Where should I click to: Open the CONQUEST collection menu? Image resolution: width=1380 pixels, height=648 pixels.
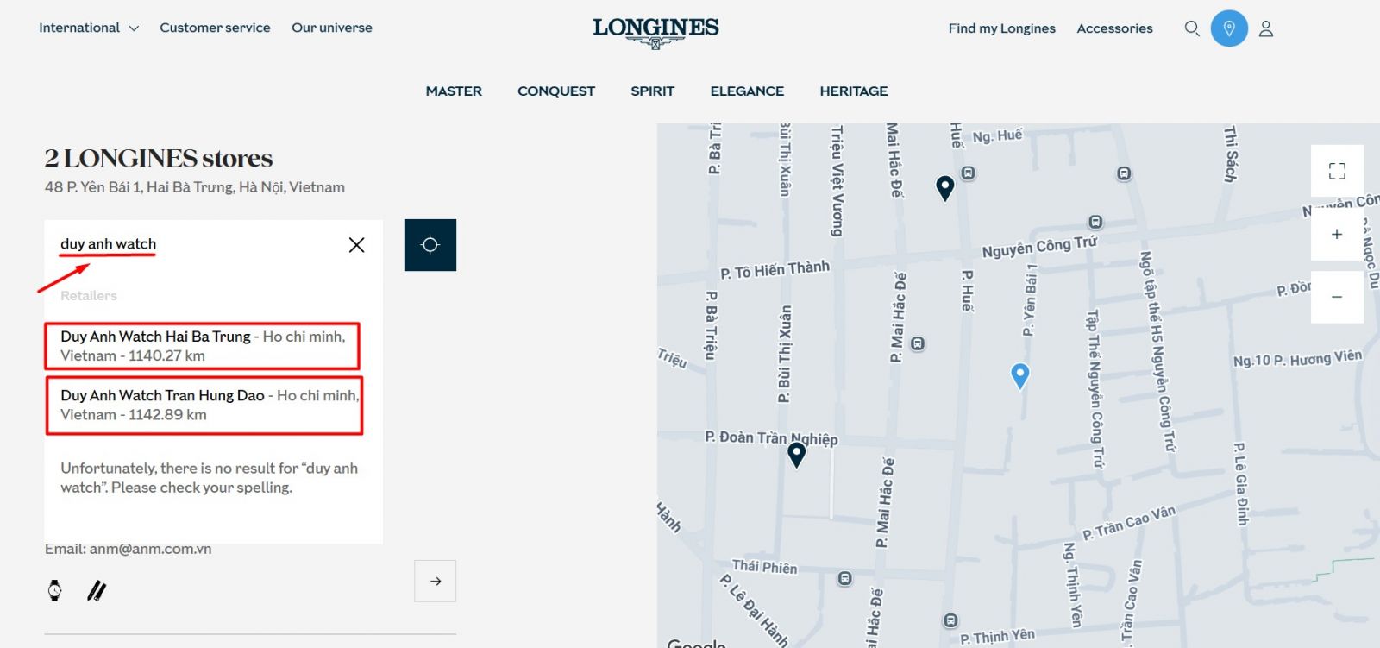pos(556,91)
